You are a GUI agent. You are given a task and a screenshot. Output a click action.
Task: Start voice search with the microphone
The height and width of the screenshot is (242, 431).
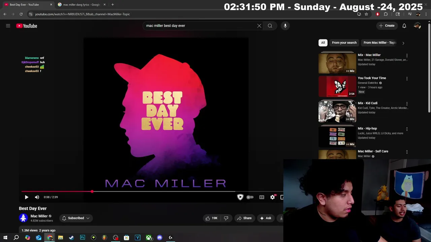click(x=285, y=26)
